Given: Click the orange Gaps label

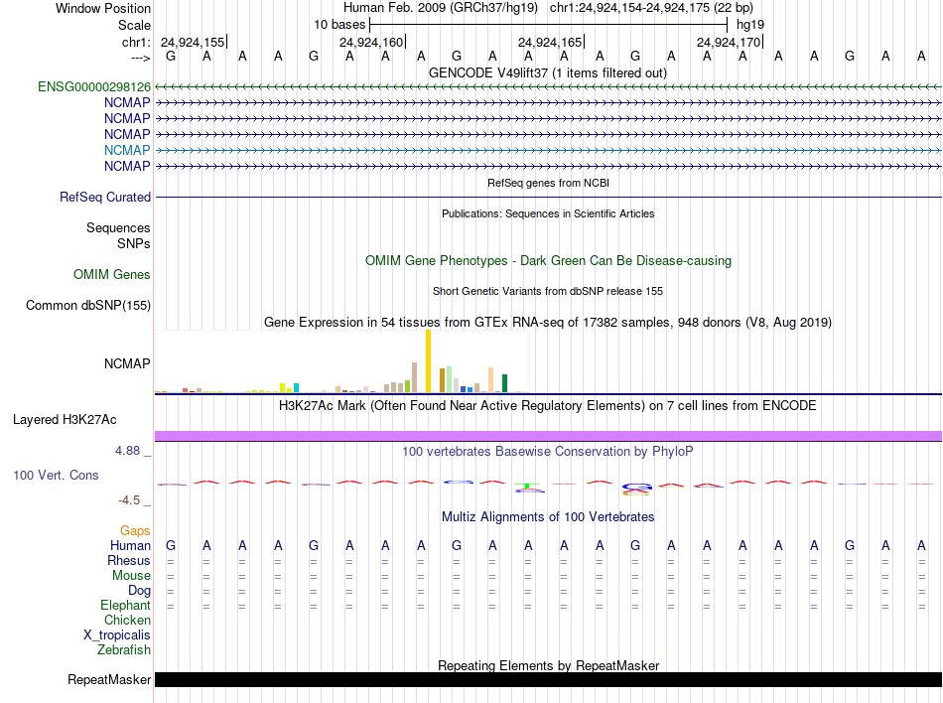Looking at the screenshot, I should (x=135, y=531).
